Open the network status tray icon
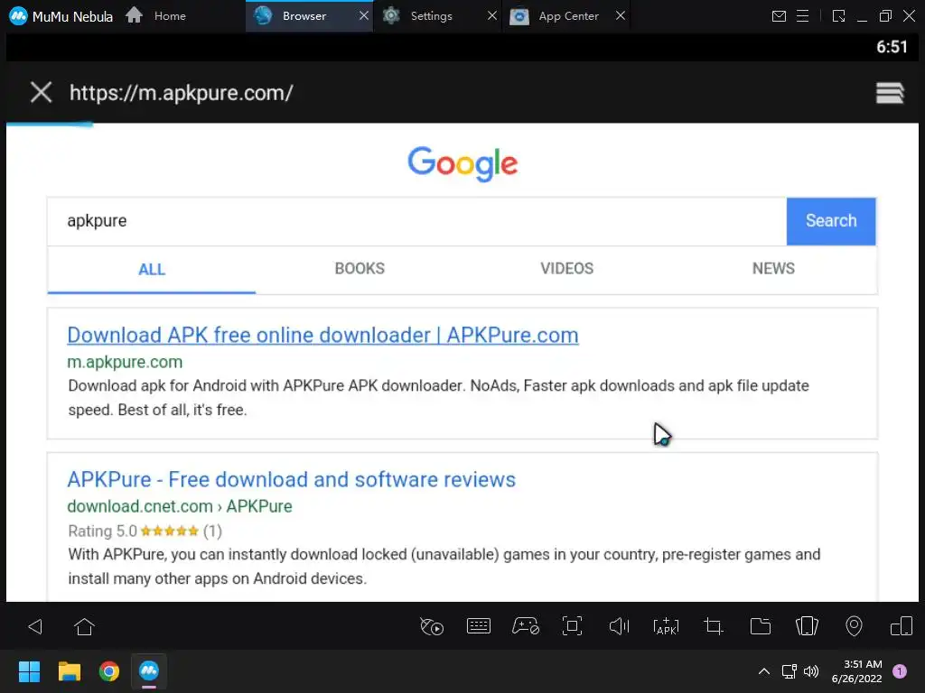 (789, 671)
